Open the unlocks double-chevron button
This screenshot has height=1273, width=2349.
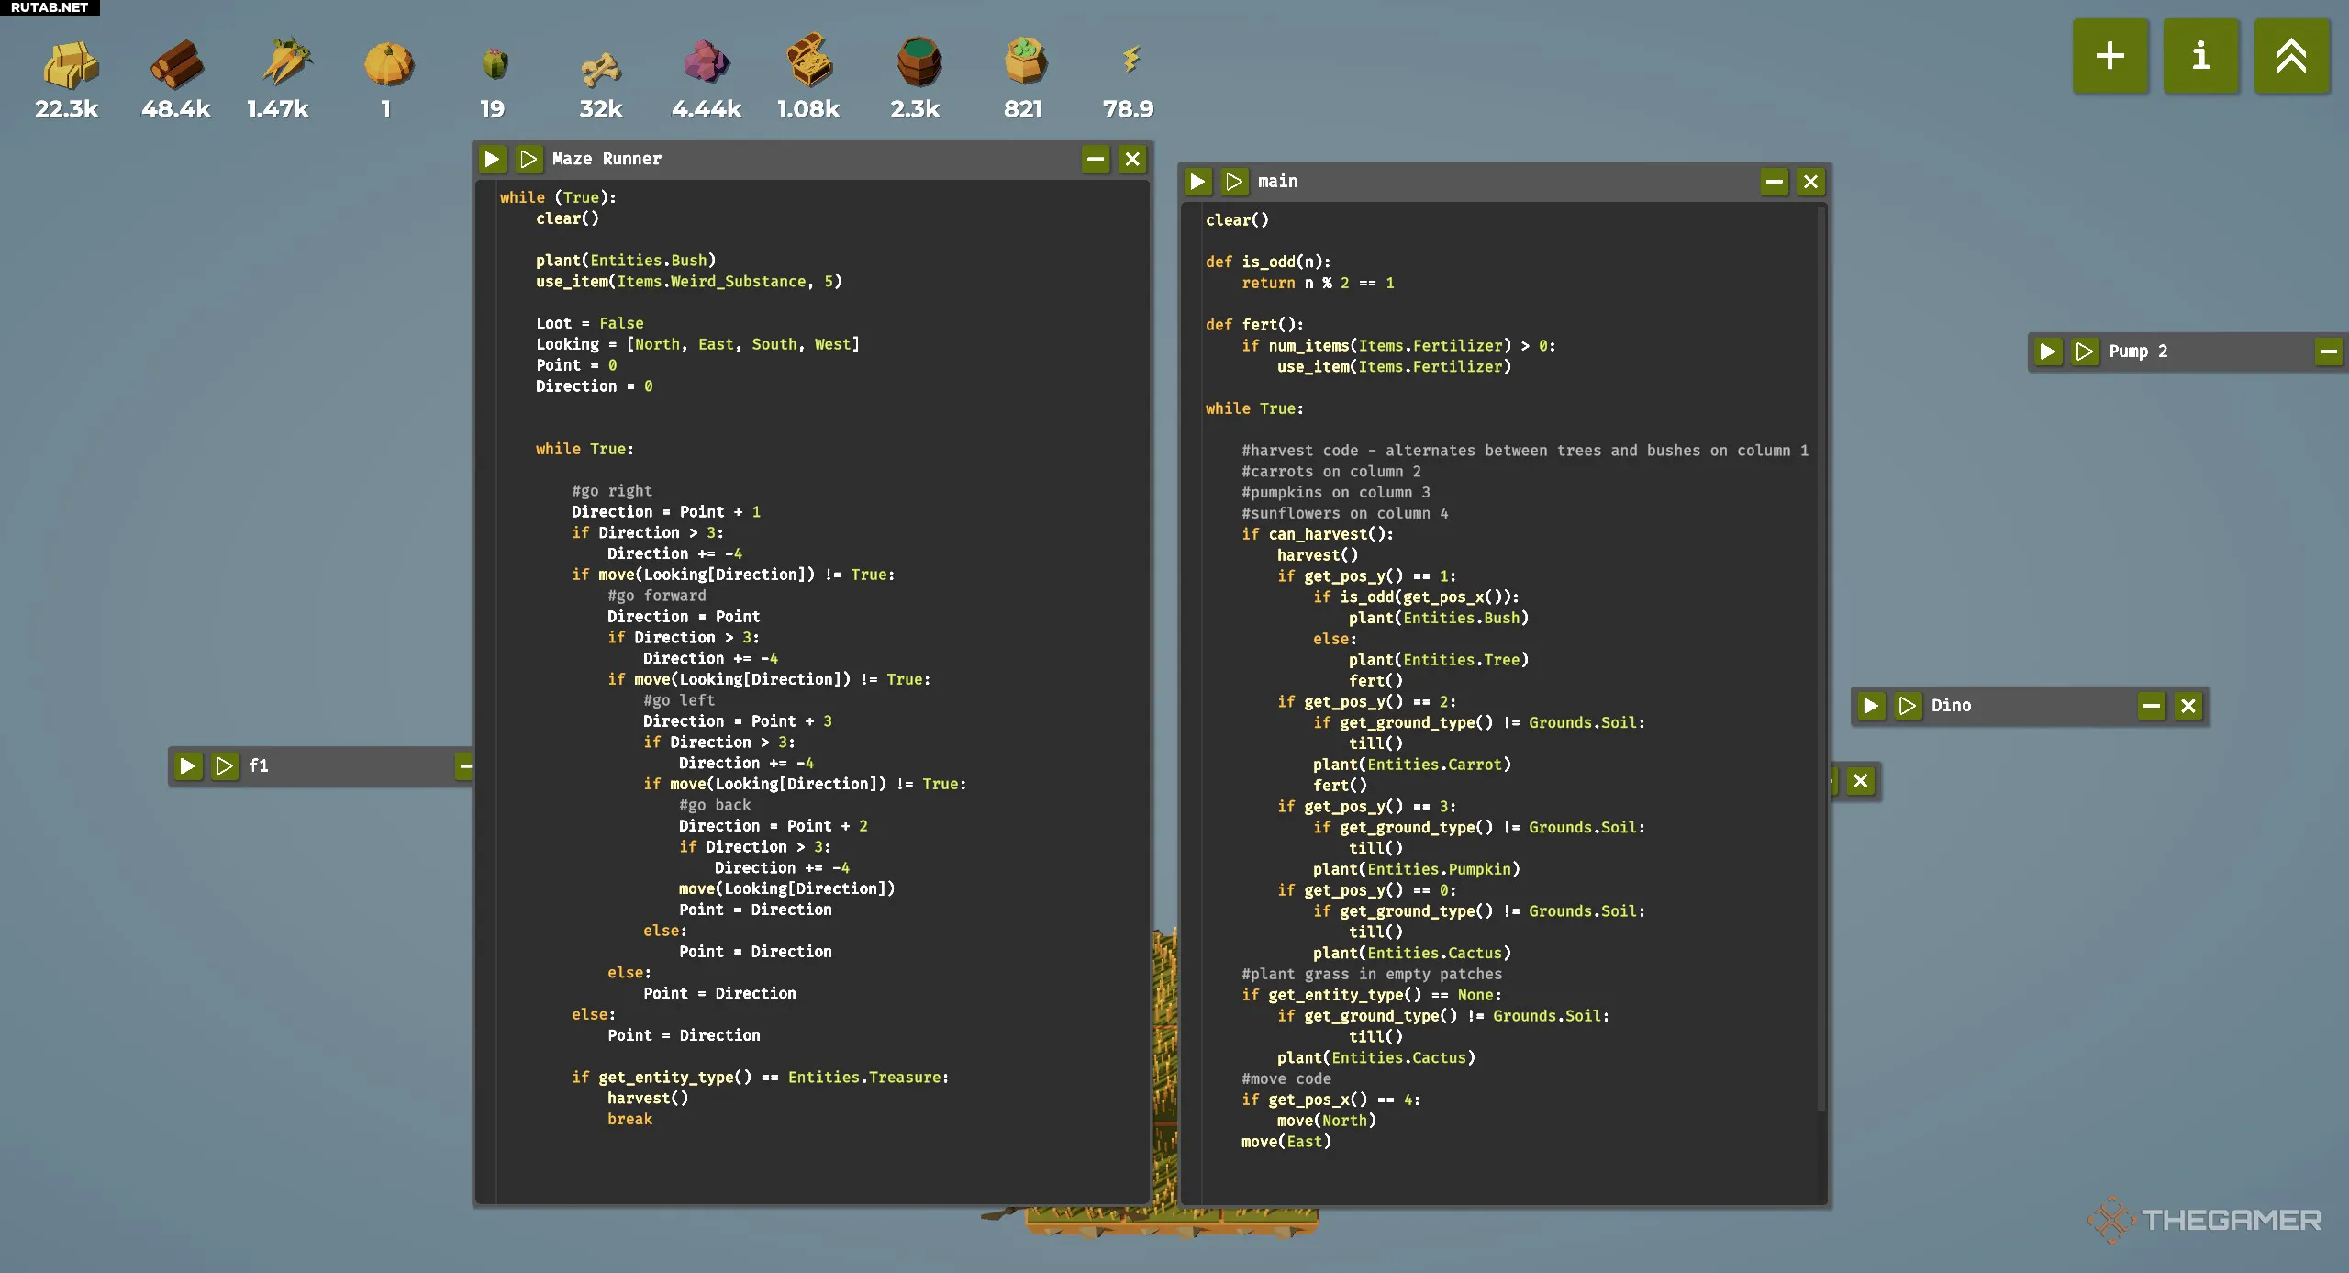click(2291, 56)
